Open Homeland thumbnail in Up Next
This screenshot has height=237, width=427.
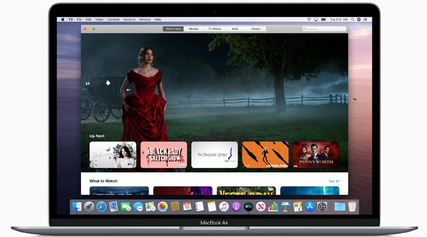[265, 154]
